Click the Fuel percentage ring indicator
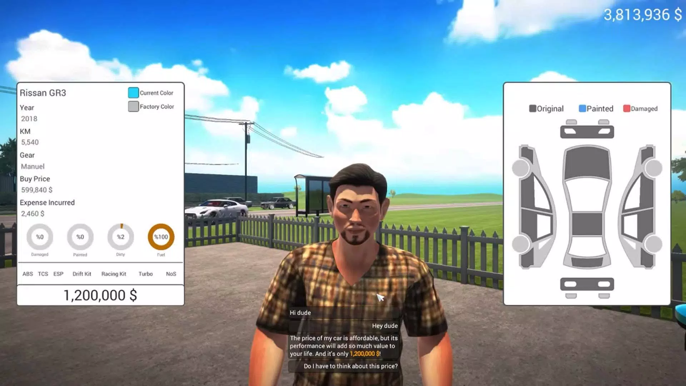The width and height of the screenshot is (686, 386). [161, 237]
